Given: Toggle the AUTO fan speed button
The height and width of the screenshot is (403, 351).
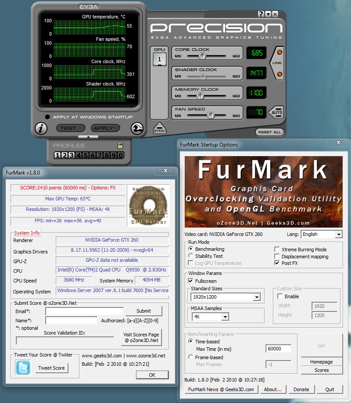Looking at the screenshot, I should 277,112.
